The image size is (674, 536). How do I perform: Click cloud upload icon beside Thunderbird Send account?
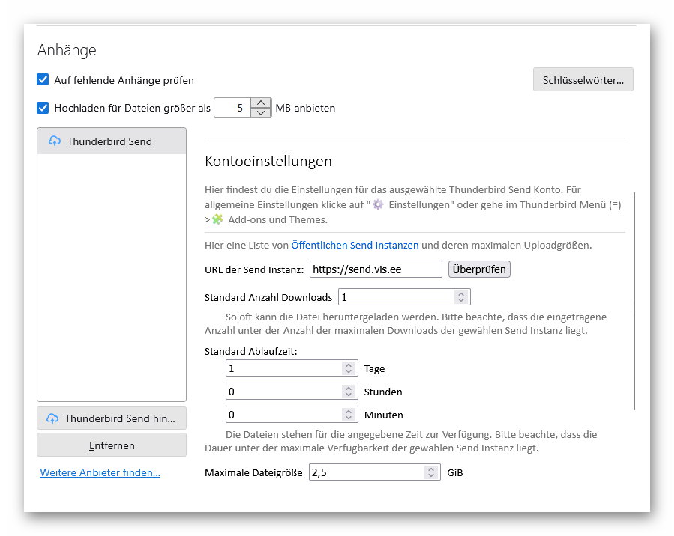pos(55,141)
